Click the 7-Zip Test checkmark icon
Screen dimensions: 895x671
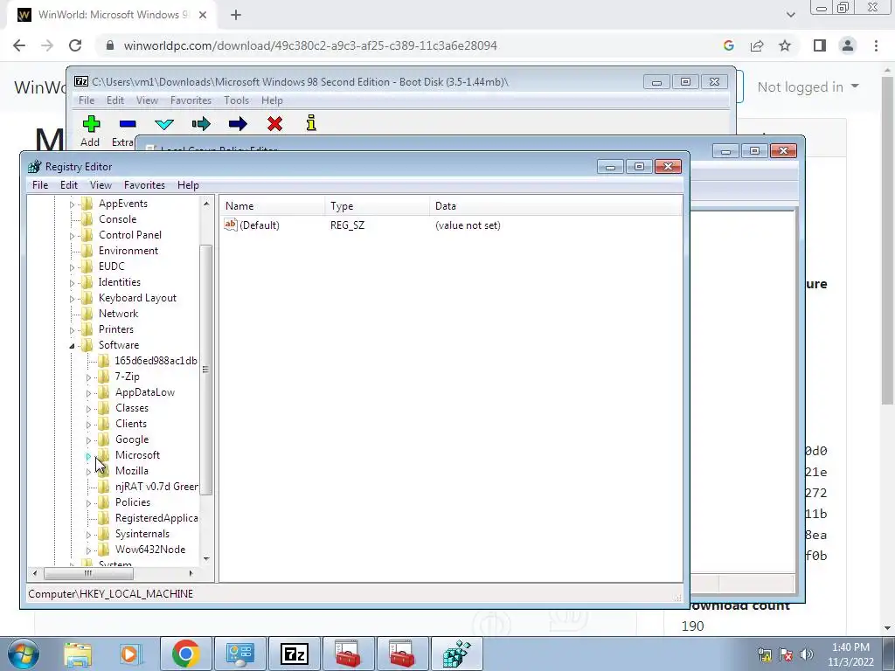[164, 124]
